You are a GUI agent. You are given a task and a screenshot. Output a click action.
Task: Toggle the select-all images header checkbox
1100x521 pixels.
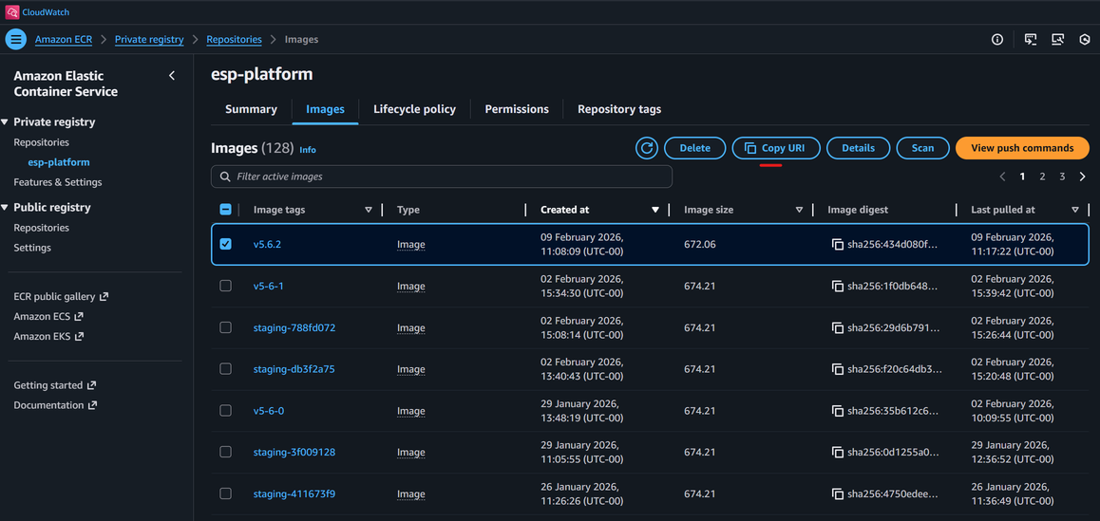pyautogui.click(x=225, y=210)
